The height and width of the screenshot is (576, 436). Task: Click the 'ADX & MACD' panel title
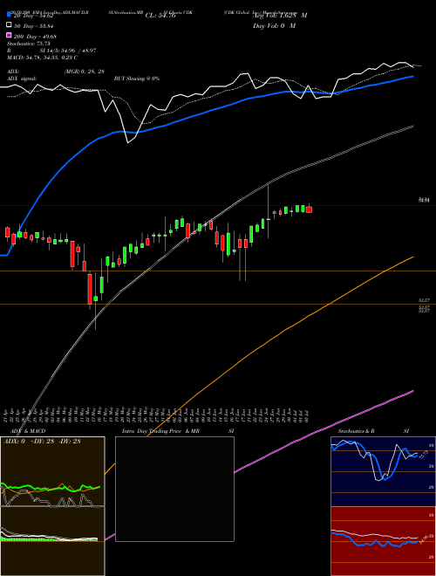[28, 431]
